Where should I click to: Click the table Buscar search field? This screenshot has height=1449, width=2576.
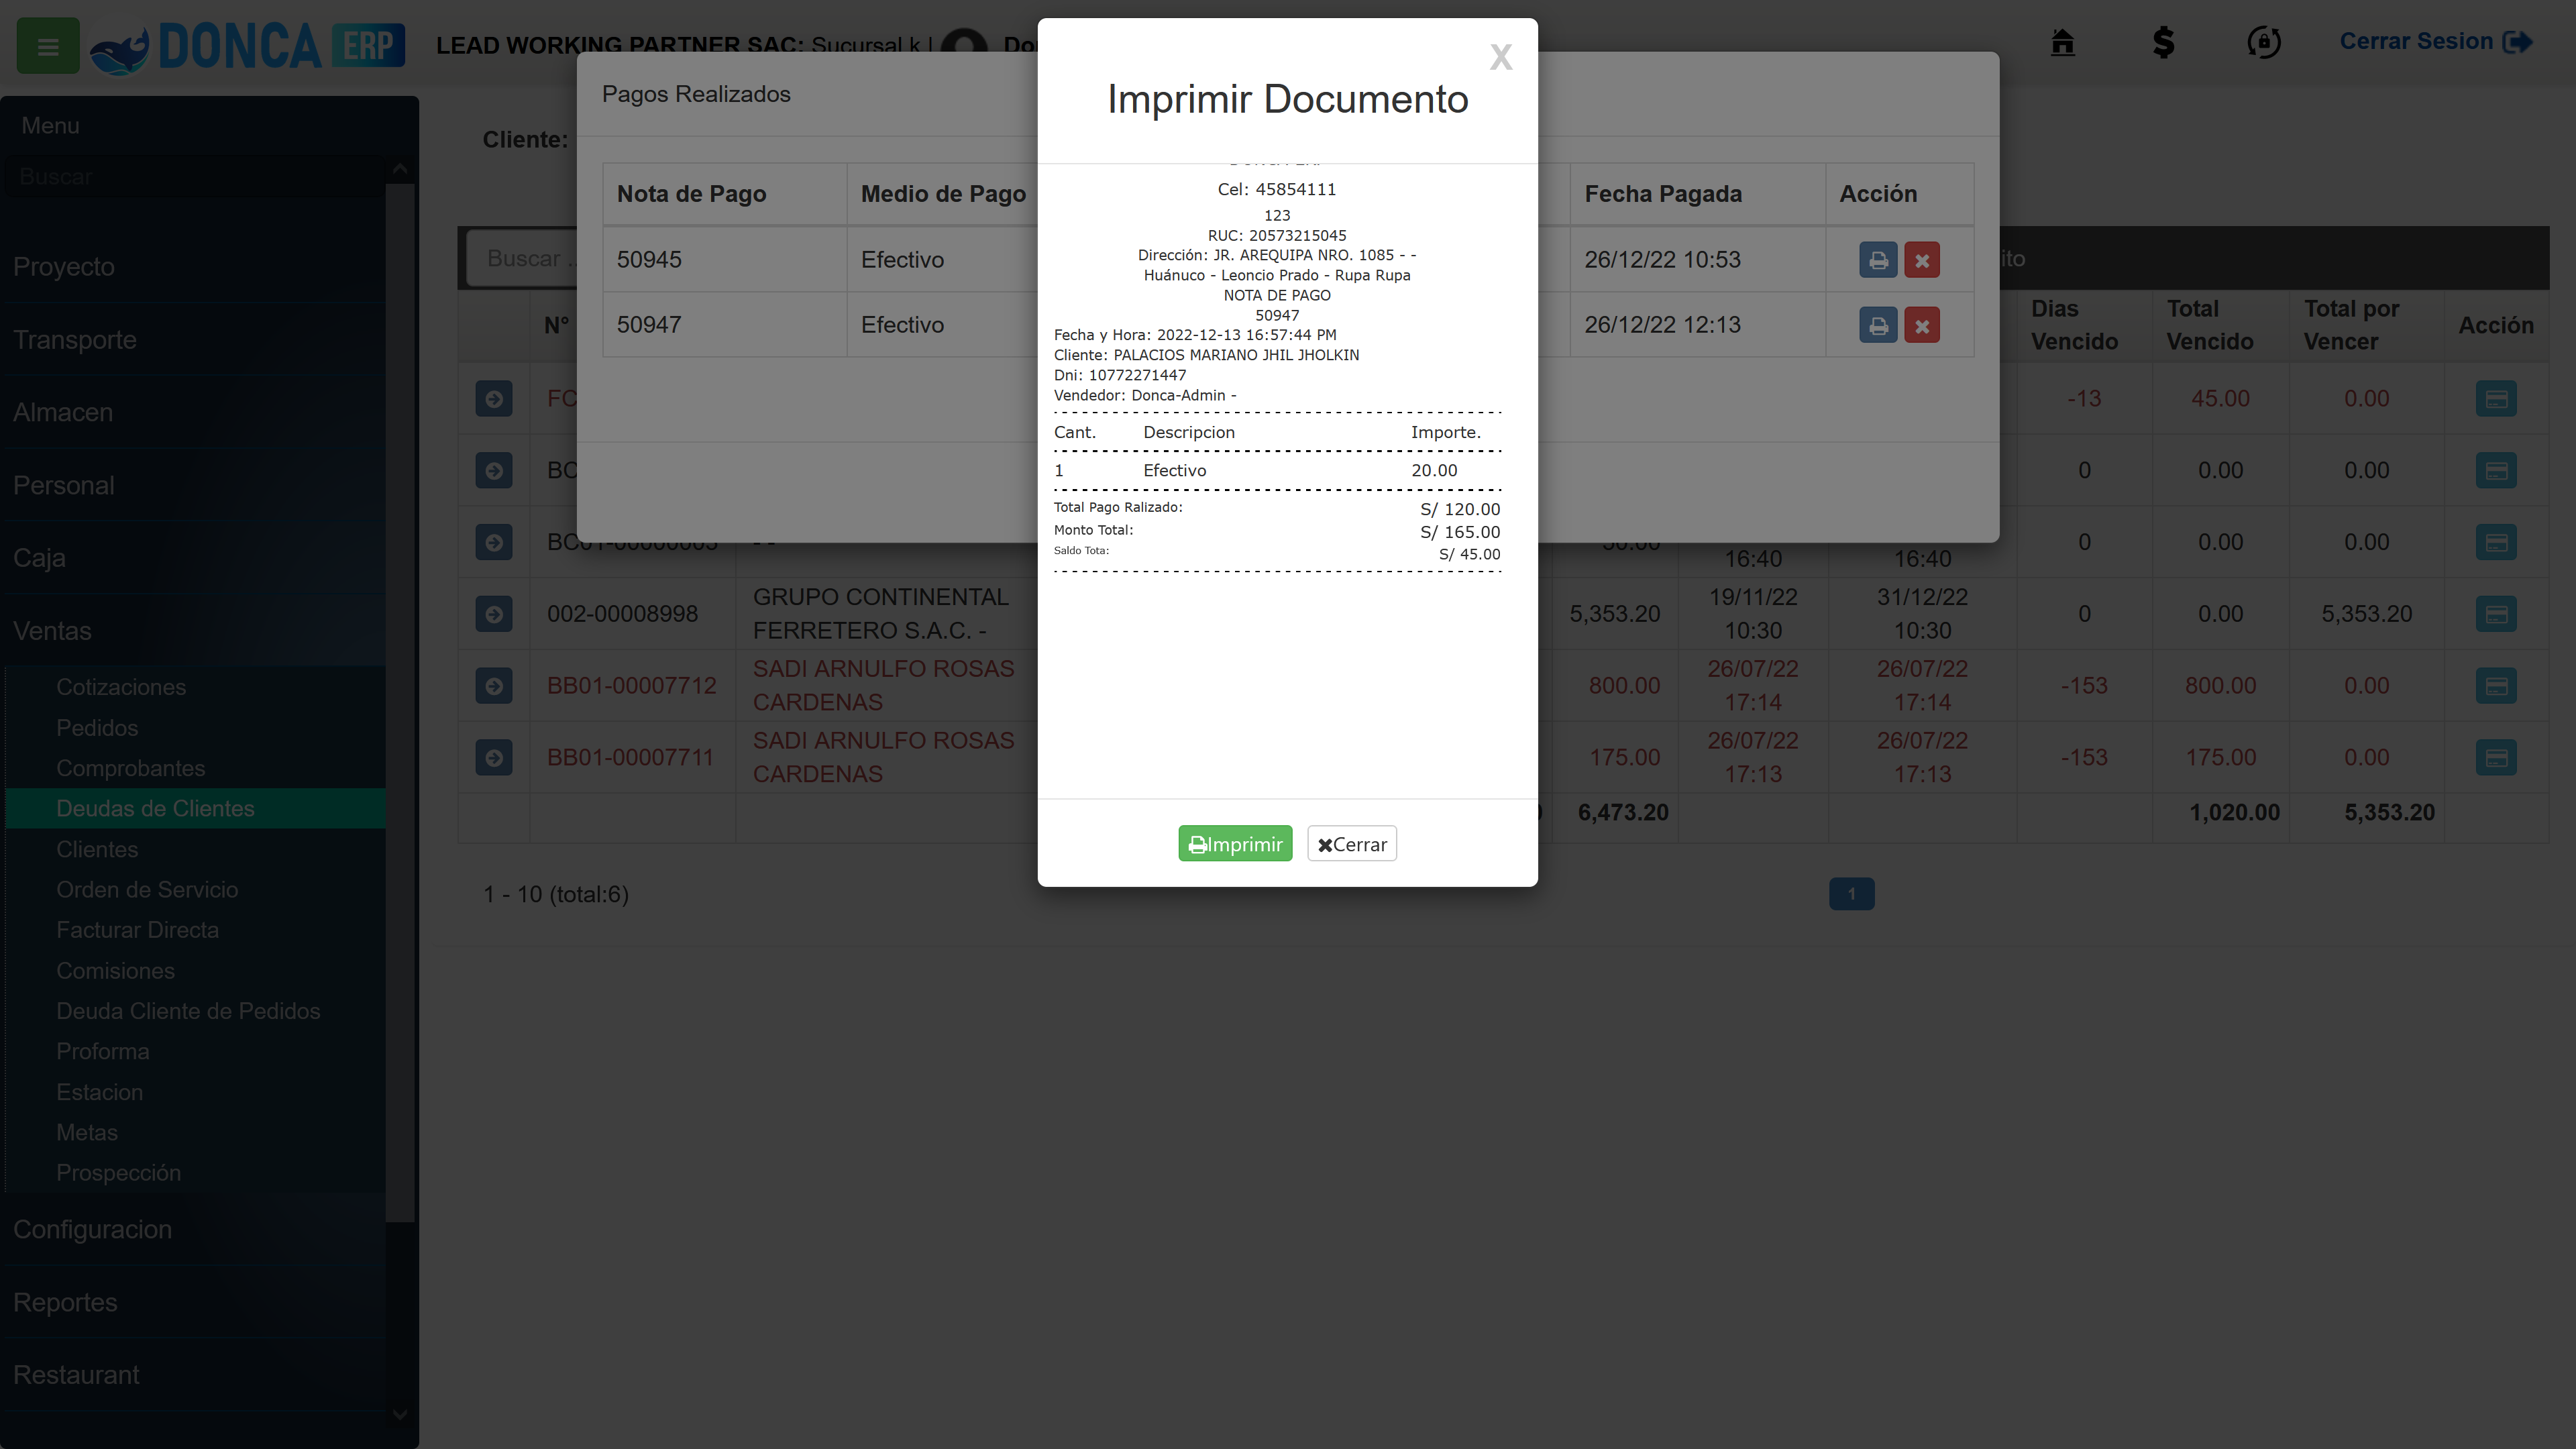click(522, 259)
